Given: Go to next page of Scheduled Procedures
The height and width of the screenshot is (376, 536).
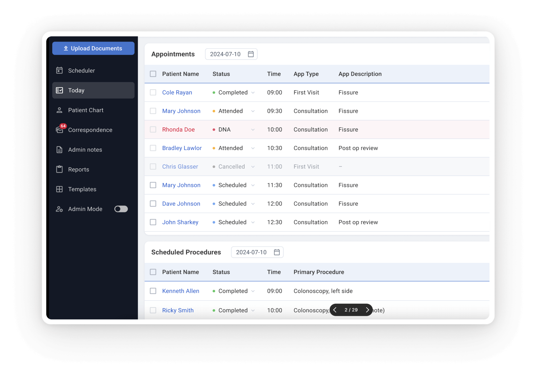Looking at the screenshot, I should point(367,310).
